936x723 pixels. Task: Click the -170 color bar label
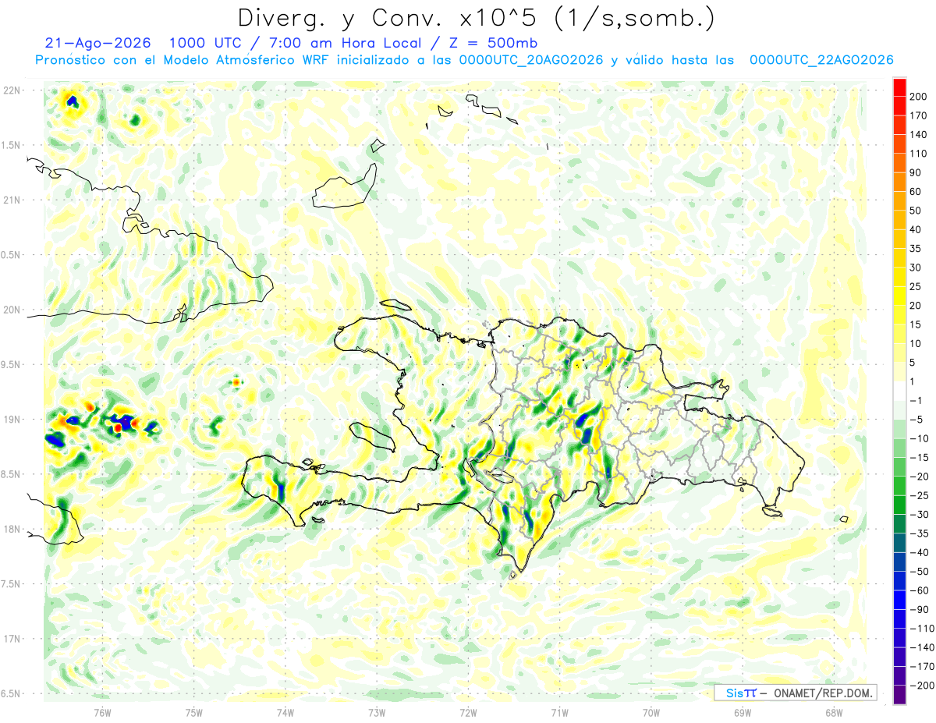(x=923, y=666)
